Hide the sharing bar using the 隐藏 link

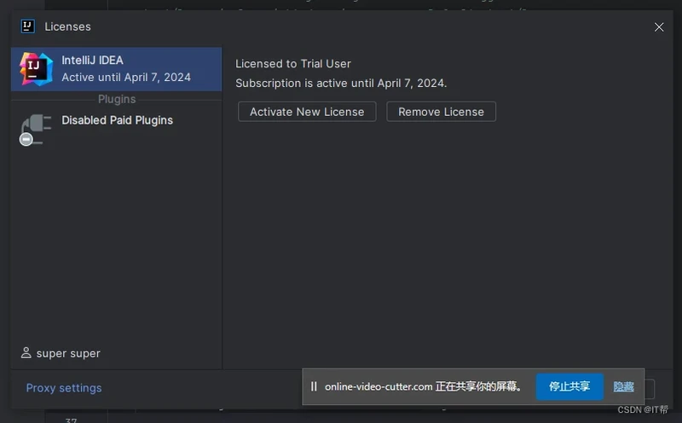[x=623, y=386]
